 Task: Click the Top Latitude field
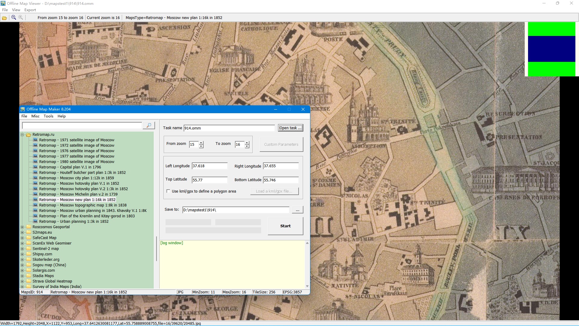pyautogui.click(x=210, y=180)
